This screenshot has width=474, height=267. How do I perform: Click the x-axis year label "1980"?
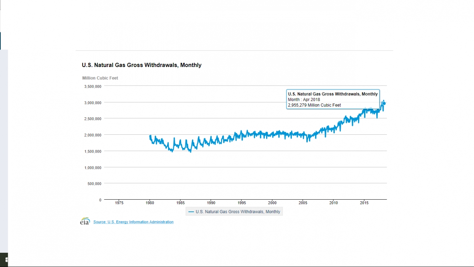pyautogui.click(x=150, y=203)
